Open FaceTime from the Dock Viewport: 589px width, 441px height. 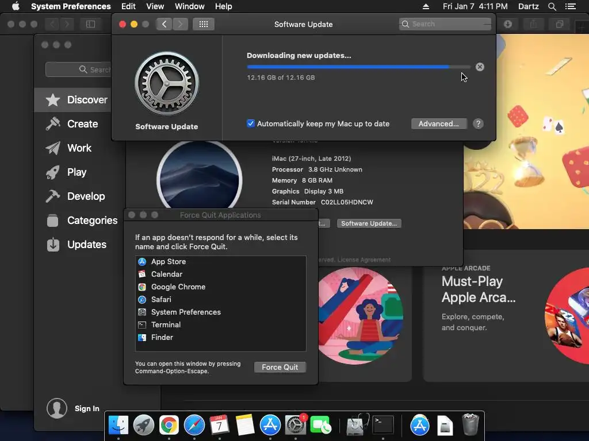(321, 425)
